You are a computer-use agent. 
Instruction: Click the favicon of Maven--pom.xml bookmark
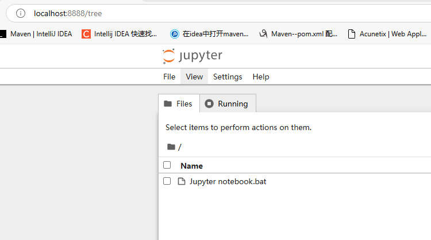point(263,34)
